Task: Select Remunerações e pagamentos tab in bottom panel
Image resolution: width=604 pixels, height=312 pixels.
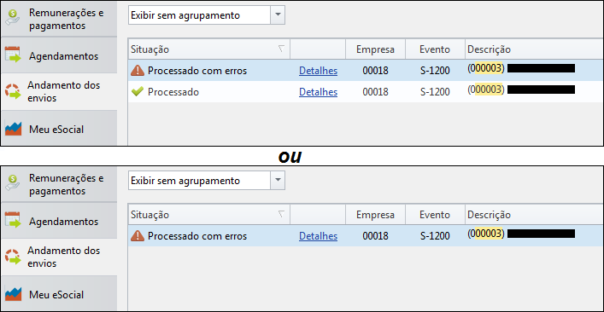Action: click(59, 184)
